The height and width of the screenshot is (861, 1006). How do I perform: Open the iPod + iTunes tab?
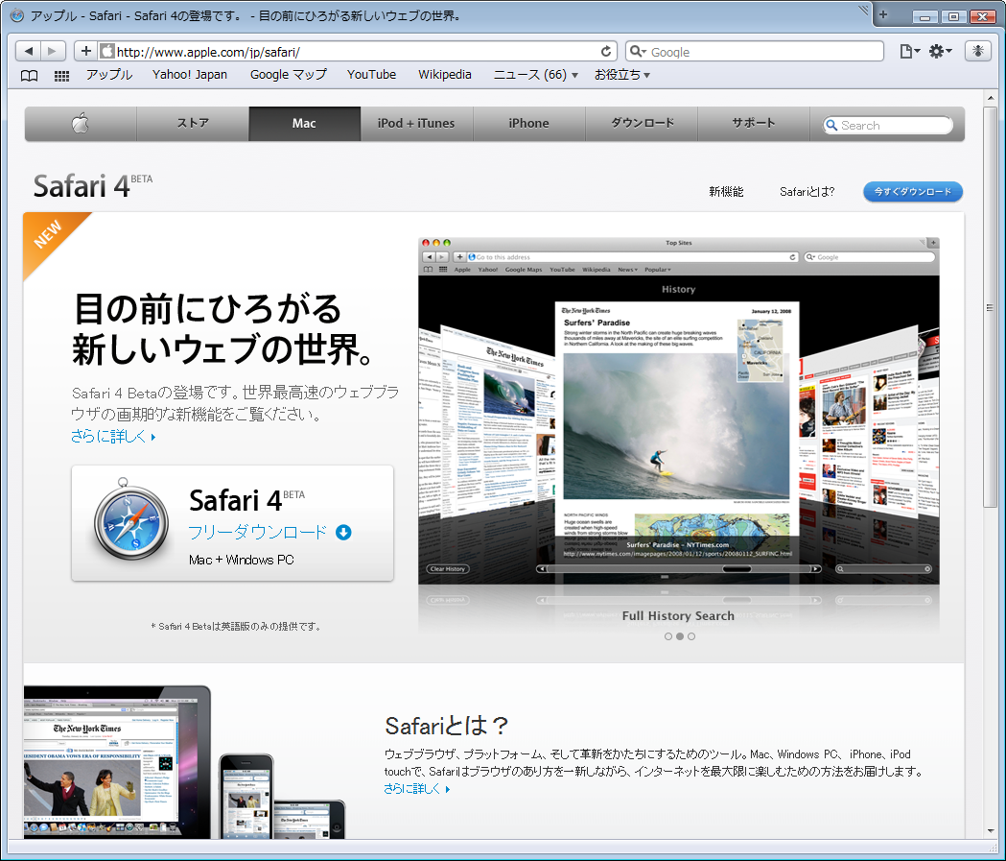point(416,123)
